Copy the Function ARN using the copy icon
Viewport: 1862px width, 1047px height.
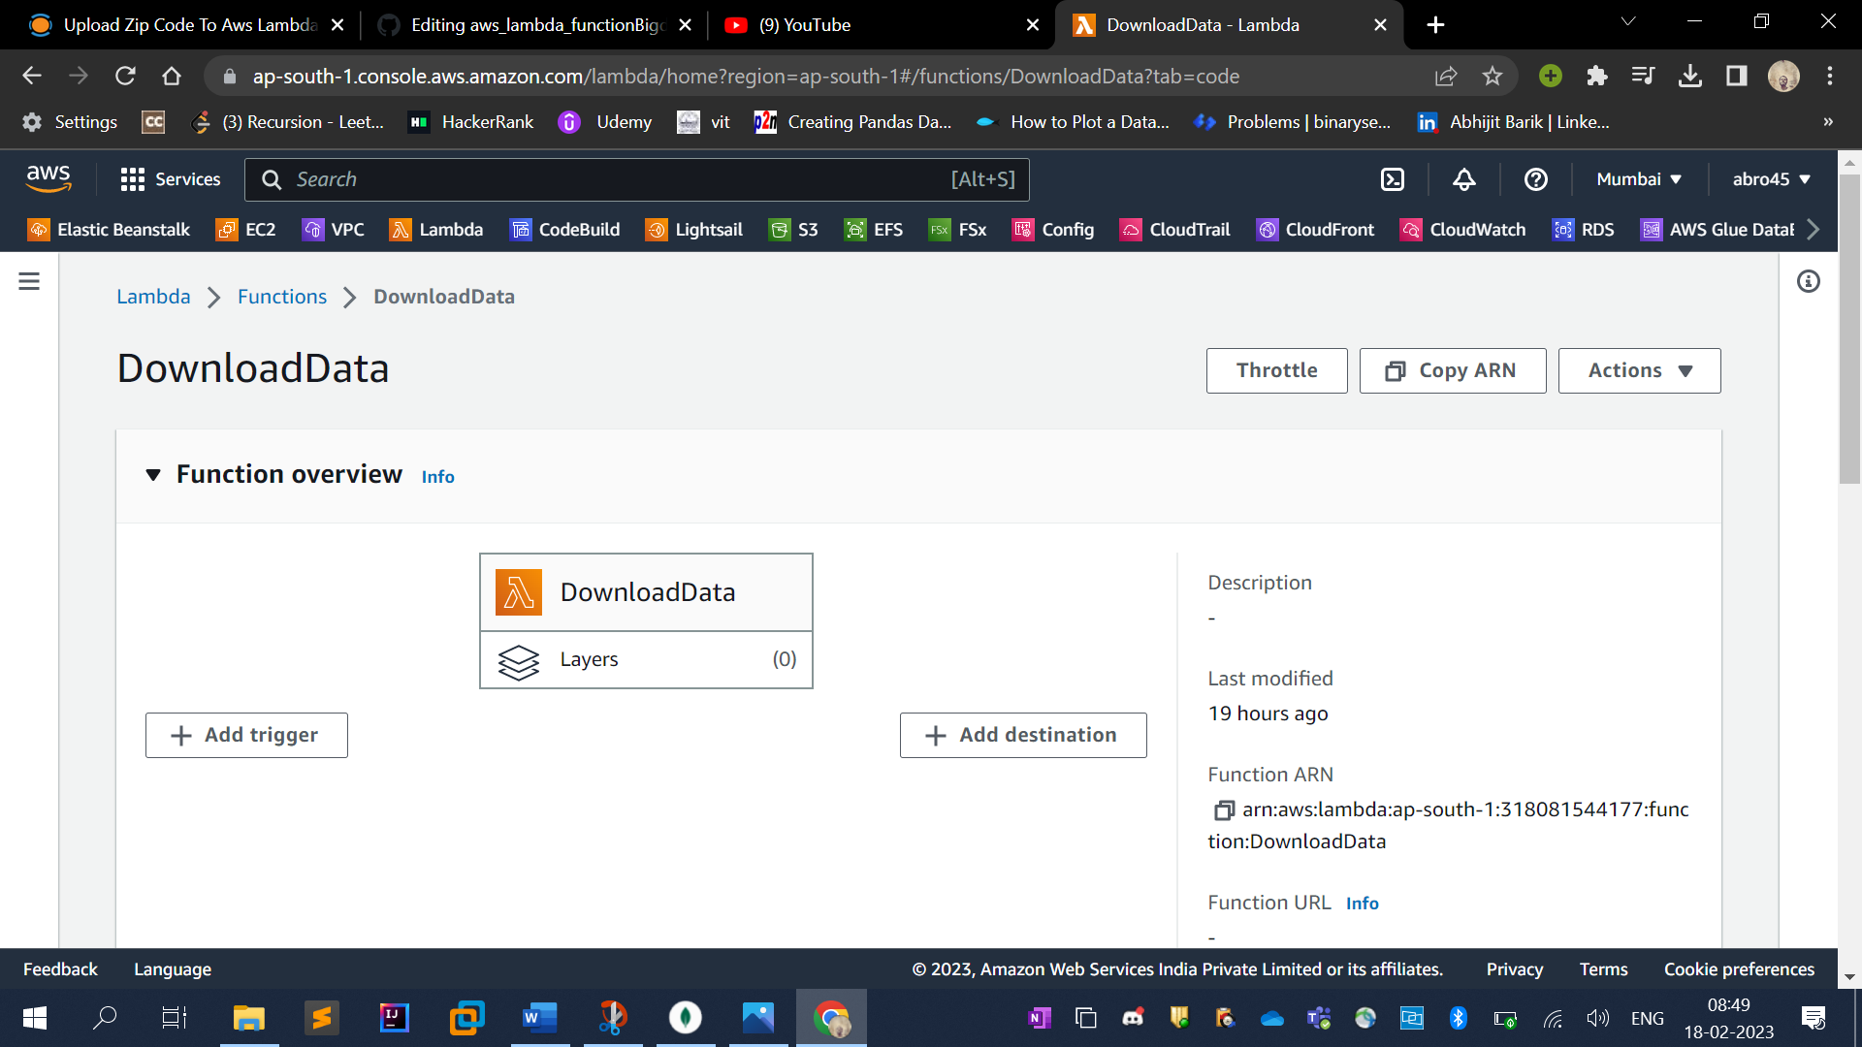point(1223,809)
